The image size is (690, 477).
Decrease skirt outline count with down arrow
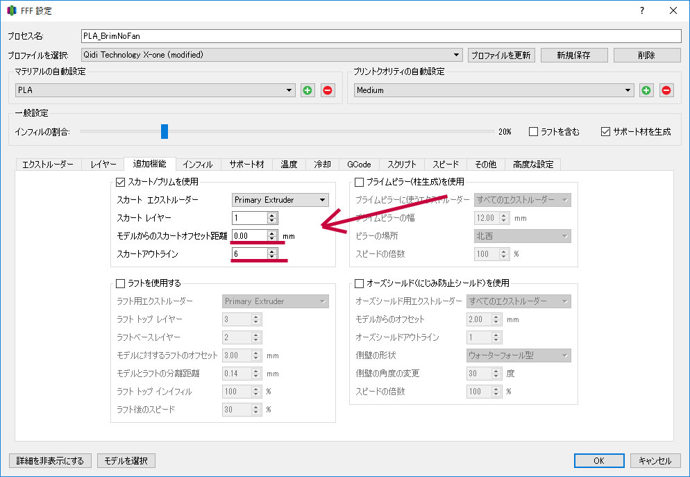pos(273,258)
